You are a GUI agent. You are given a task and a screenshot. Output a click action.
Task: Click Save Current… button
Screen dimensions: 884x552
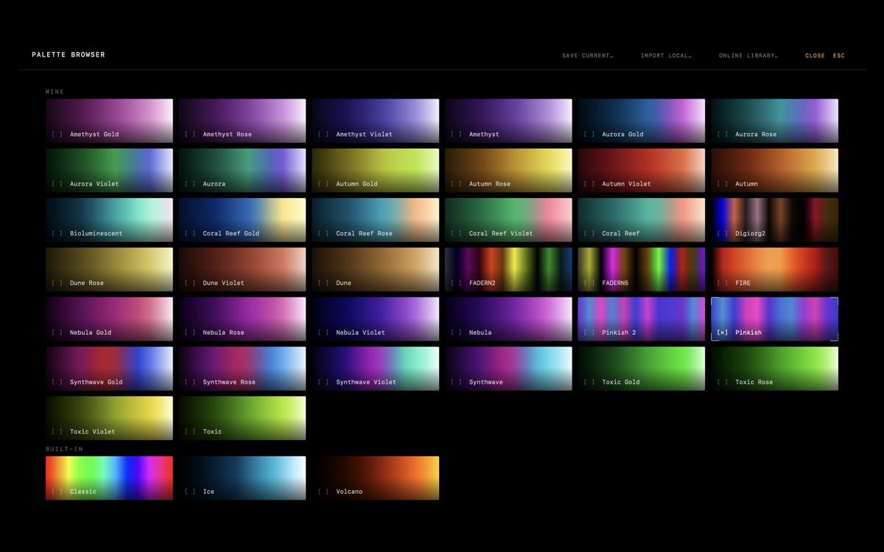point(587,56)
